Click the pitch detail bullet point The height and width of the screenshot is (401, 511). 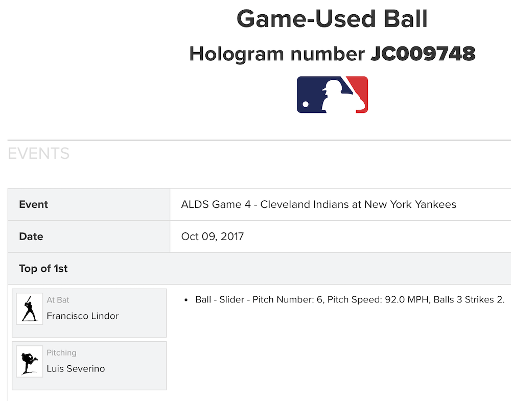(x=187, y=300)
